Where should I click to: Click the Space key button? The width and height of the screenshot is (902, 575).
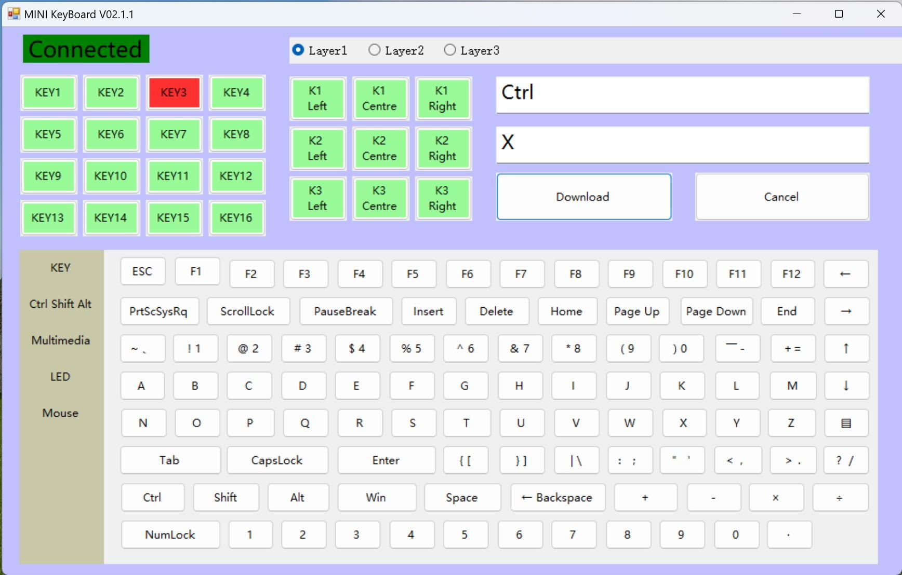[462, 498]
